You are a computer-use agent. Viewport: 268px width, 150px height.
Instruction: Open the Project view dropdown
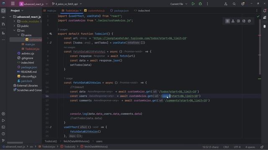(x=17, y=10)
